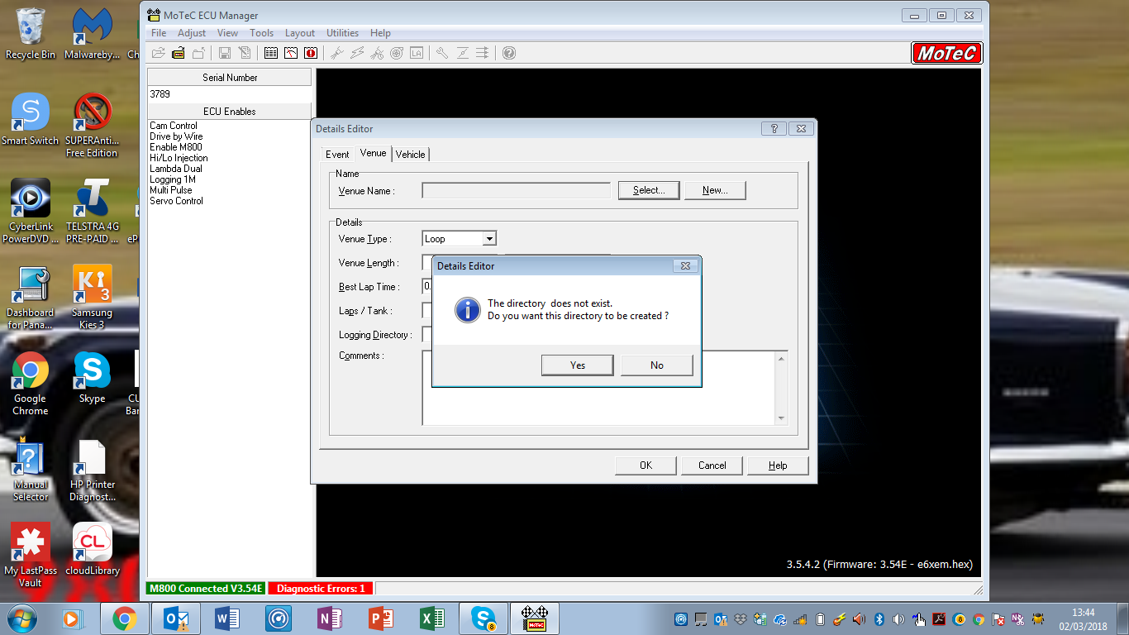This screenshot has width=1129, height=635.
Task: Select the SUPERAntiSpyware Free Edition desktop icon
Action: click(x=92, y=125)
